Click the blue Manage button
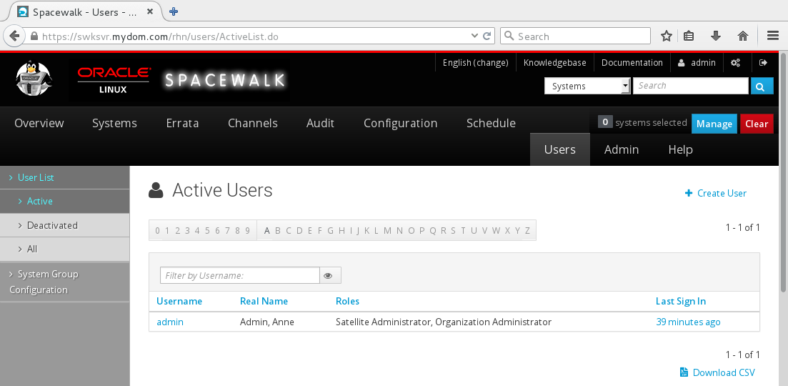 pos(714,124)
